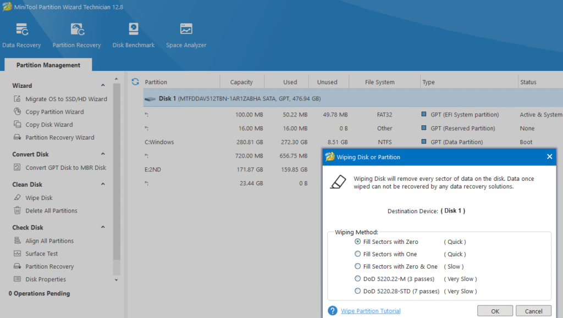Open Migrate OS to SSD/HD Wizard

click(66, 99)
